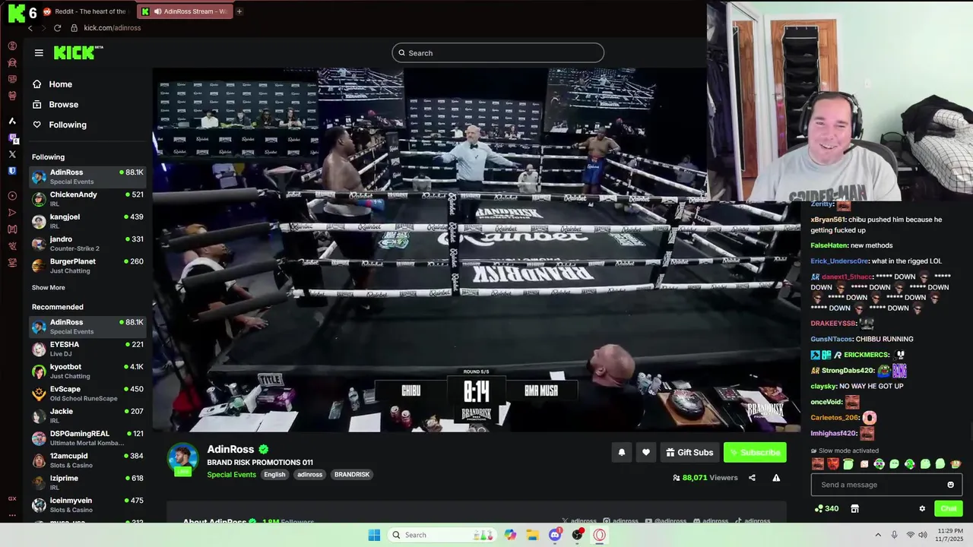This screenshot has height=547, width=973.
Task: Open Opera sidebar Bitwarden shield icon
Action: click(12, 171)
